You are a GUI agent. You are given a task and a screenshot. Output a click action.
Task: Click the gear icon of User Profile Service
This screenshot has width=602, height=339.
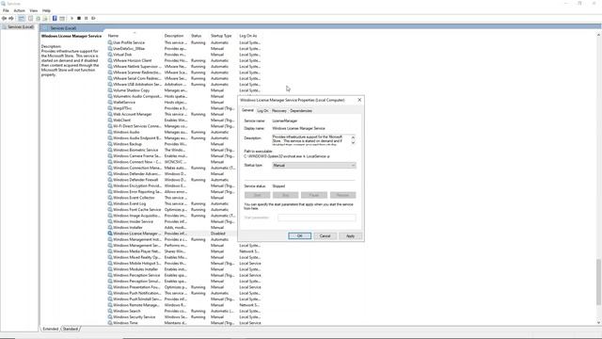tap(110, 42)
